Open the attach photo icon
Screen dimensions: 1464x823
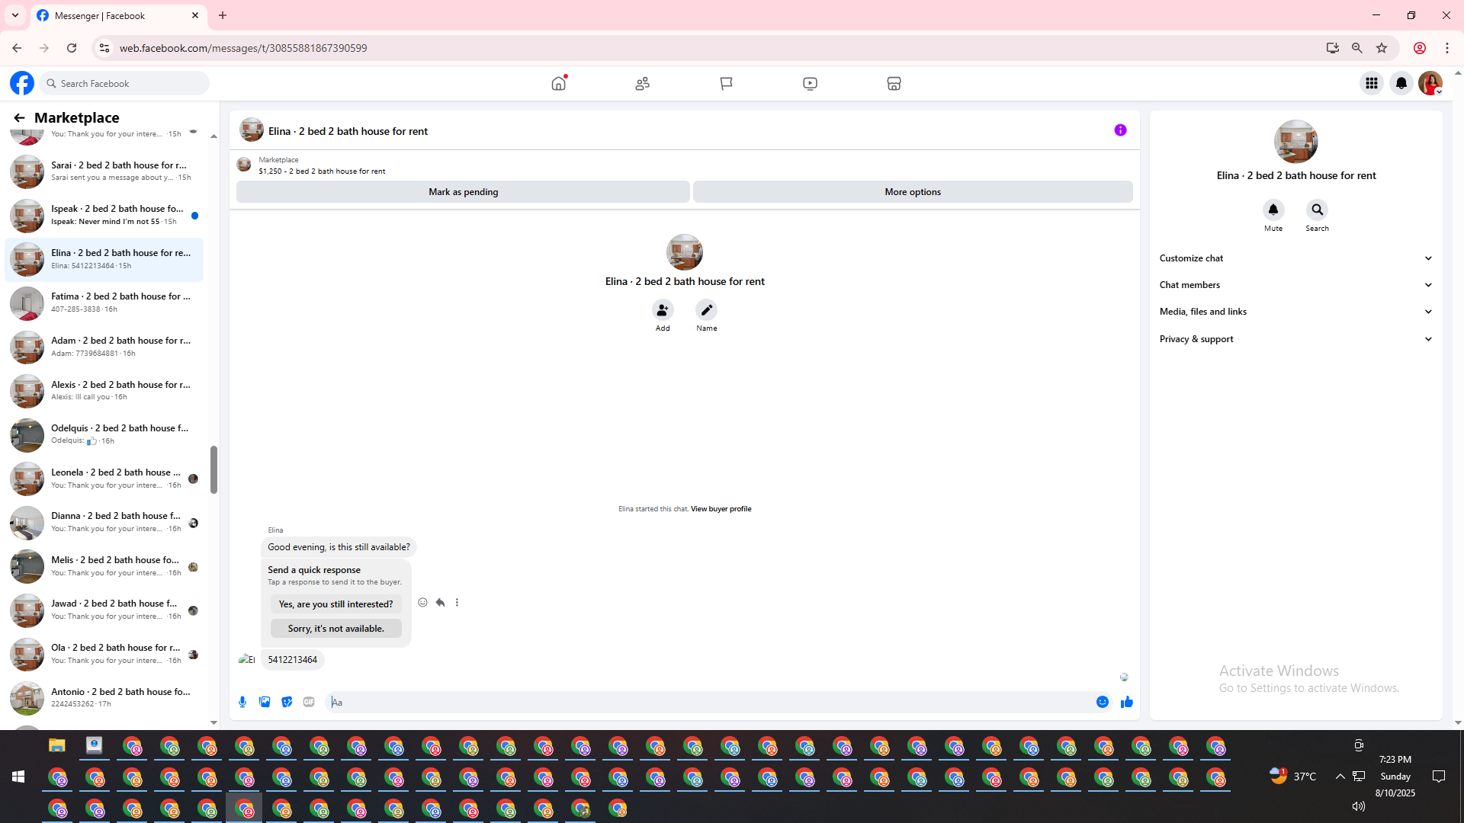click(265, 702)
